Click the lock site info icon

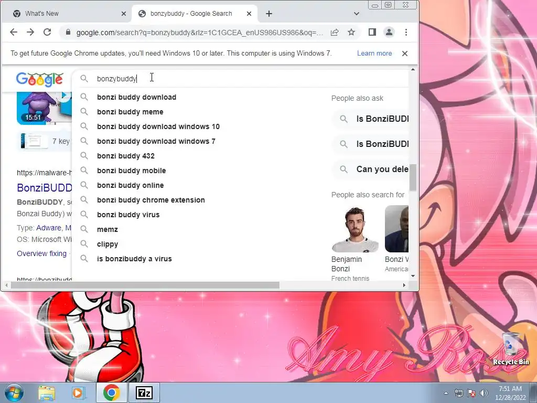tap(68, 32)
